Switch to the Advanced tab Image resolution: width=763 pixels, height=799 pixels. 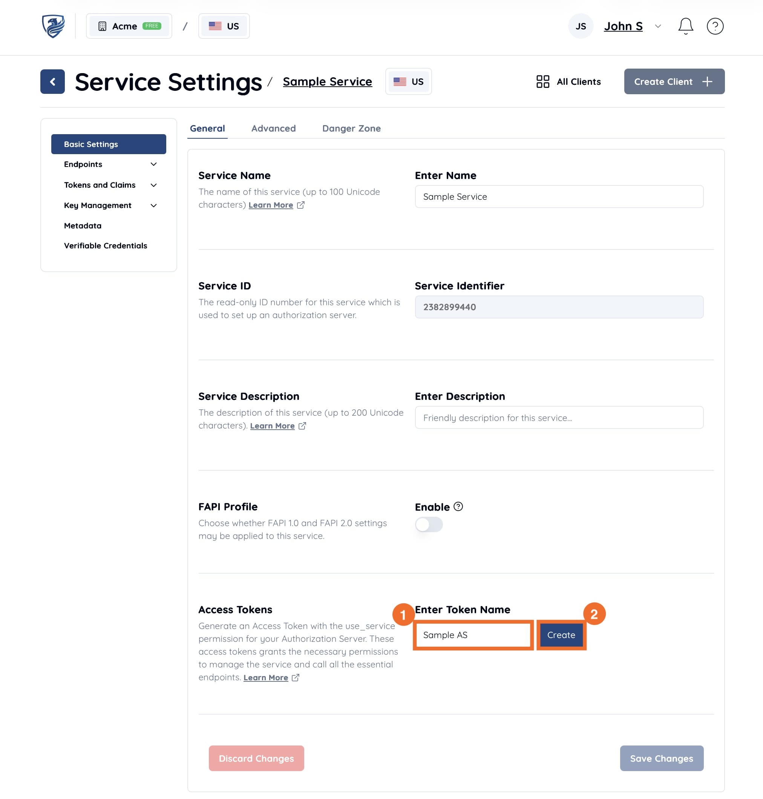pos(273,128)
